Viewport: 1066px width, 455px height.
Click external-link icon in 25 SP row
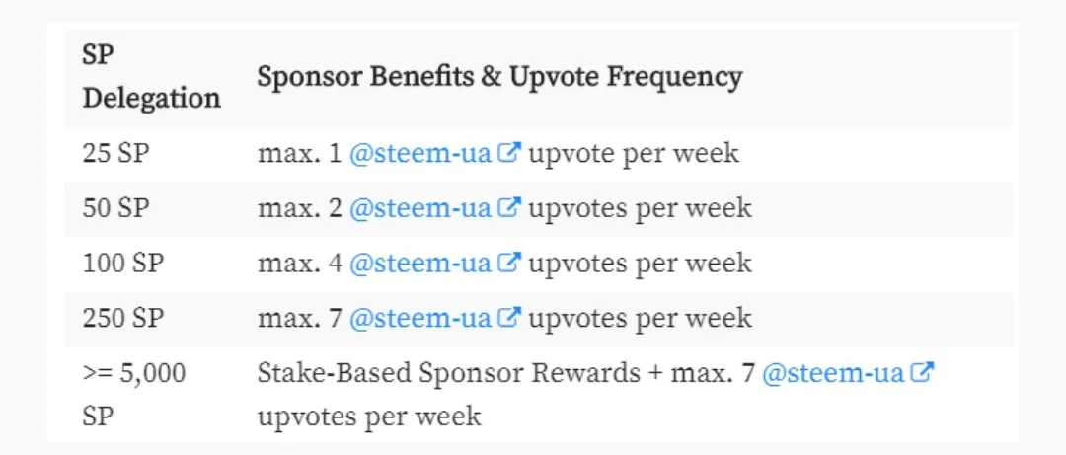pos(510,153)
